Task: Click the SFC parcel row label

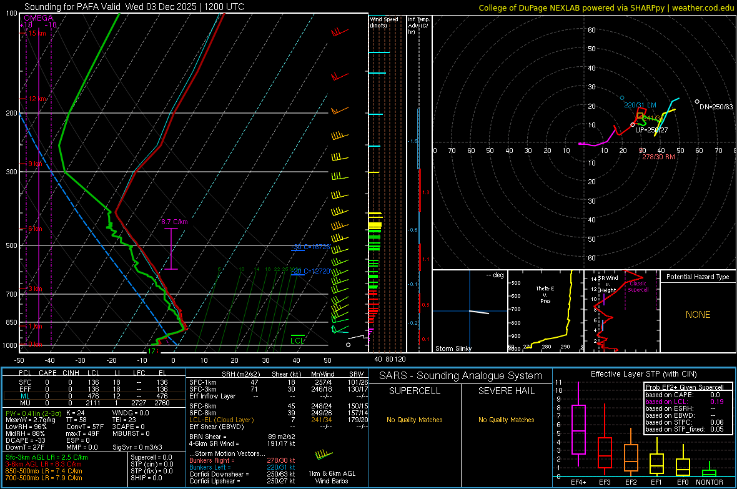Action: [x=25, y=382]
